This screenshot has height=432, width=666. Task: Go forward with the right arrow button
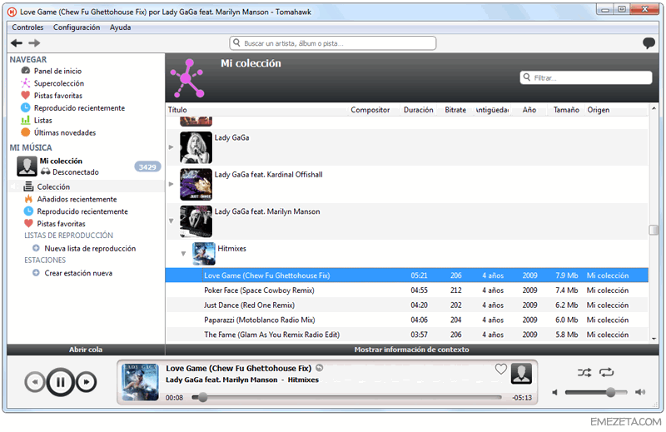point(34,43)
